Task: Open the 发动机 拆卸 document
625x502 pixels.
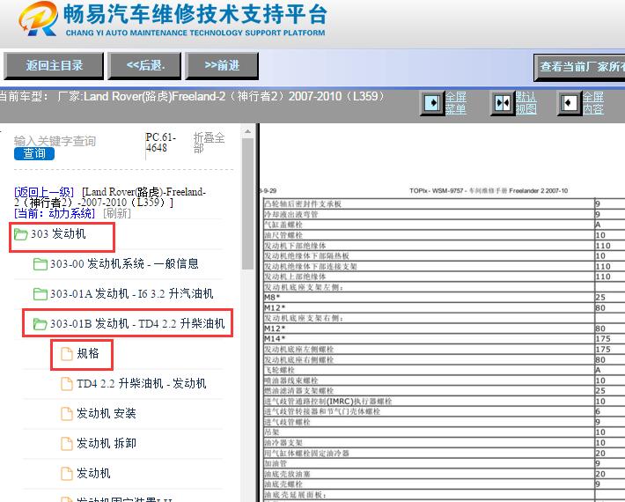Action: (107, 443)
